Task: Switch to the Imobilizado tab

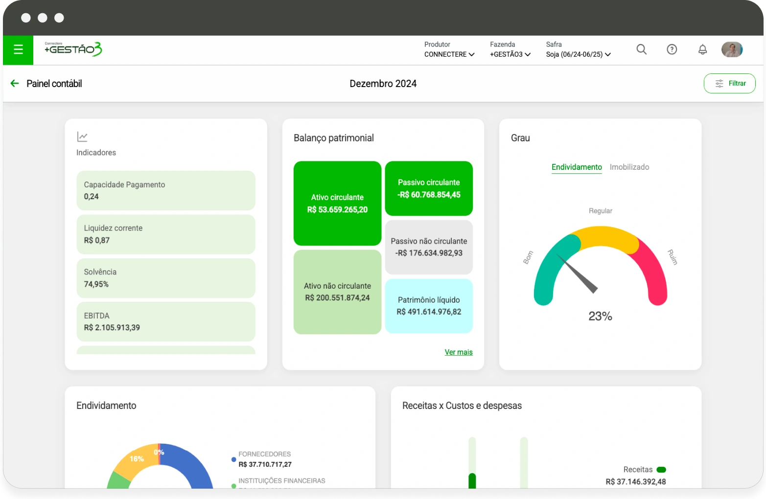Action: point(629,167)
